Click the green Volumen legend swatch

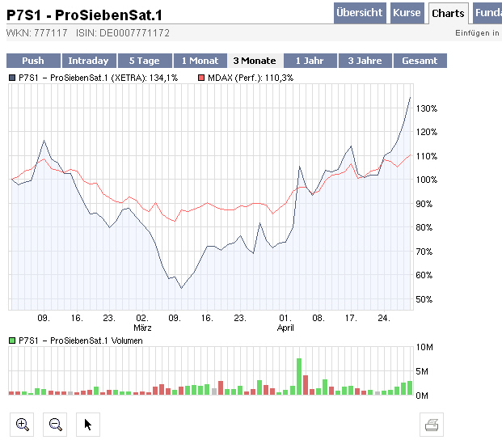pyautogui.click(x=12, y=341)
